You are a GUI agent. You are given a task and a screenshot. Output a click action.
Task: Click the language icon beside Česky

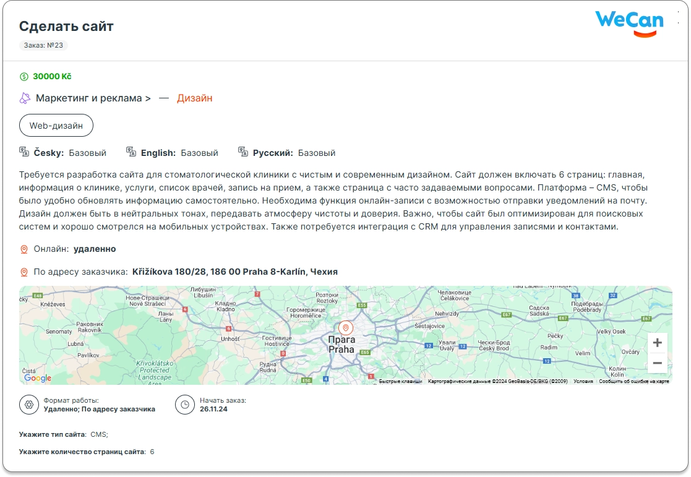24,152
